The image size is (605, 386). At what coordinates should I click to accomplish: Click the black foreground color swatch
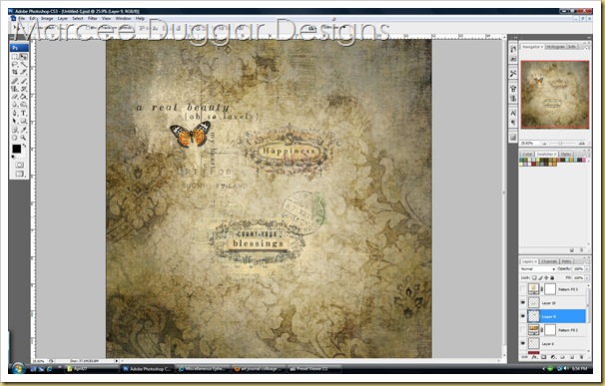(x=16, y=149)
